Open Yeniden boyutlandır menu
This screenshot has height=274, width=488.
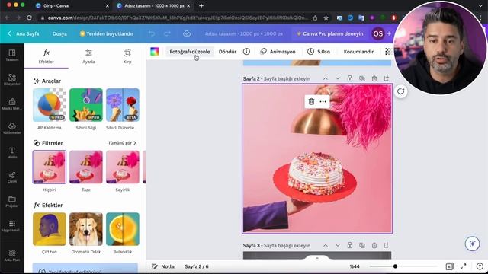pos(107,33)
